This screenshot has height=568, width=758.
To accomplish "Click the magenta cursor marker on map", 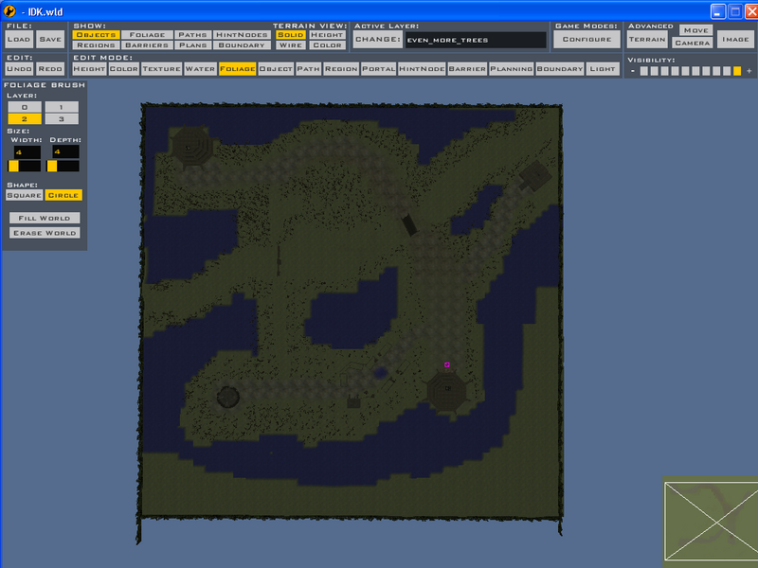I will 446,364.
